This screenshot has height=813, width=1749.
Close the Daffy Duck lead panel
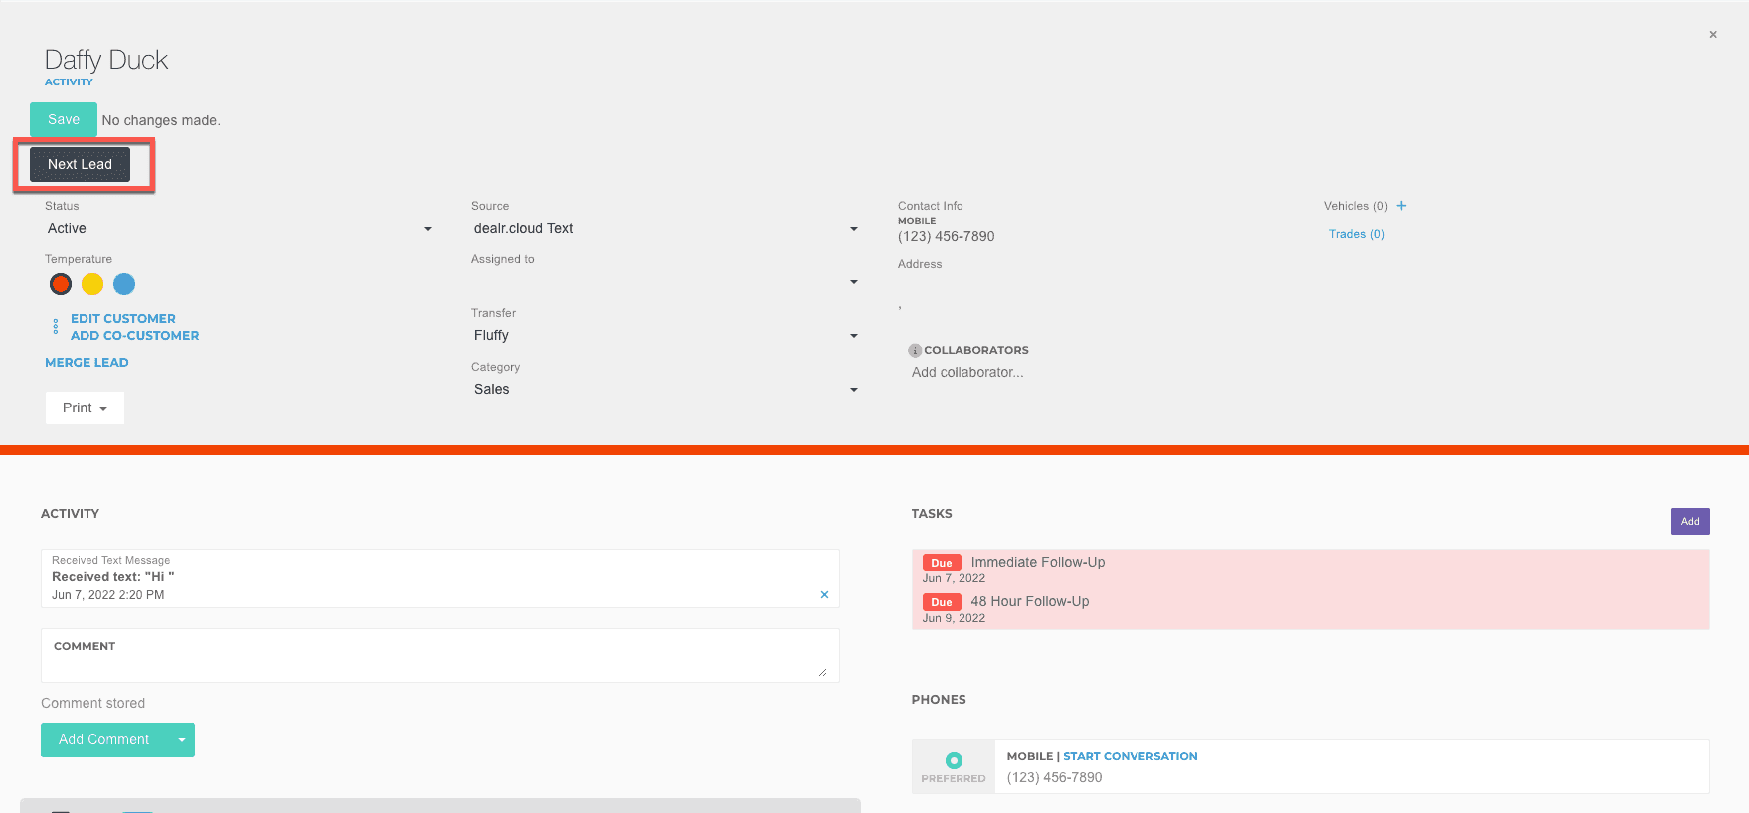click(x=1713, y=35)
